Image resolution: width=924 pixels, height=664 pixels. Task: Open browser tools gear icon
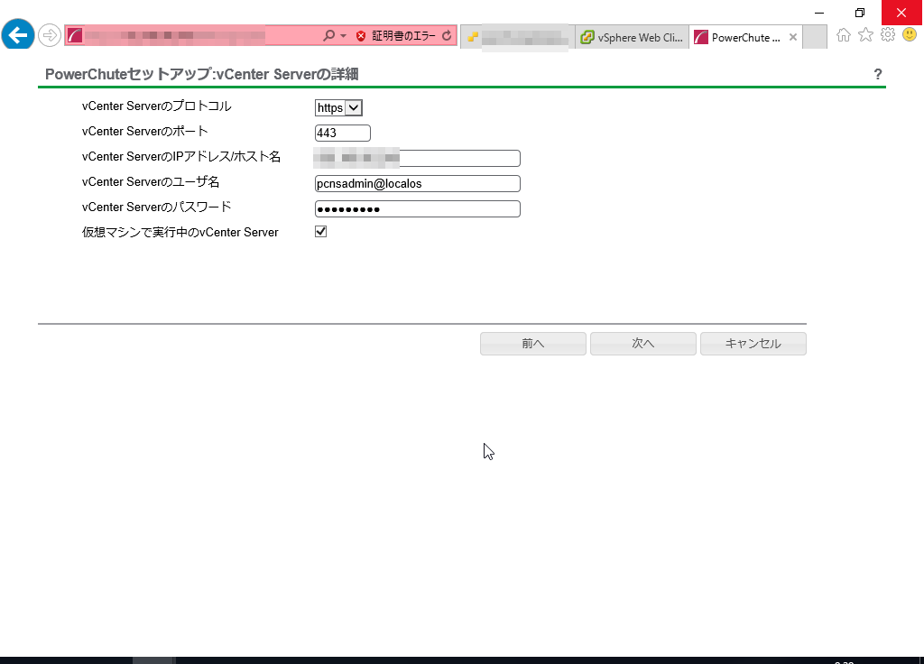click(x=887, y=35)
